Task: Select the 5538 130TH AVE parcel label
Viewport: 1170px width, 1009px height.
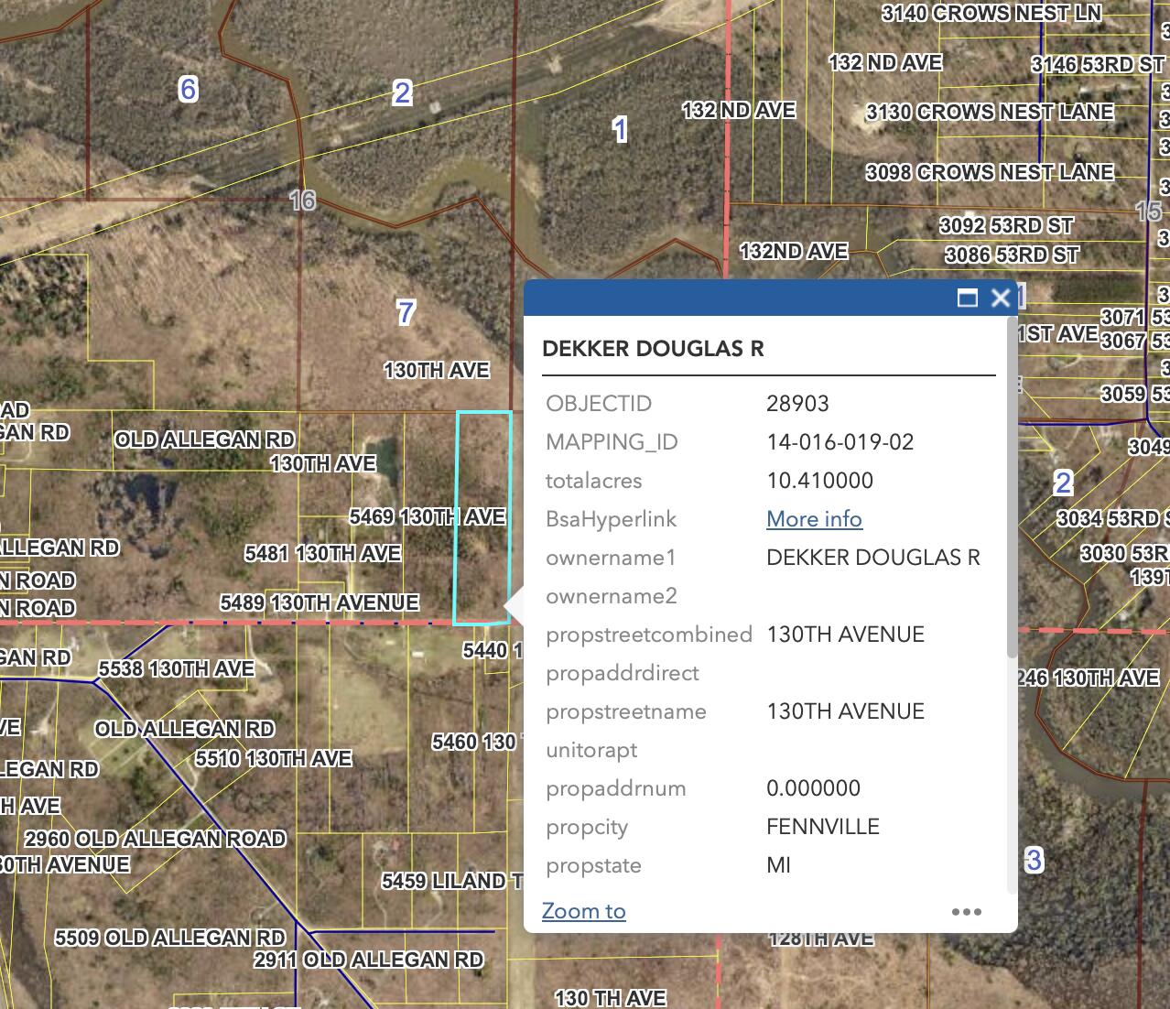Action: [x=176, y=668]
